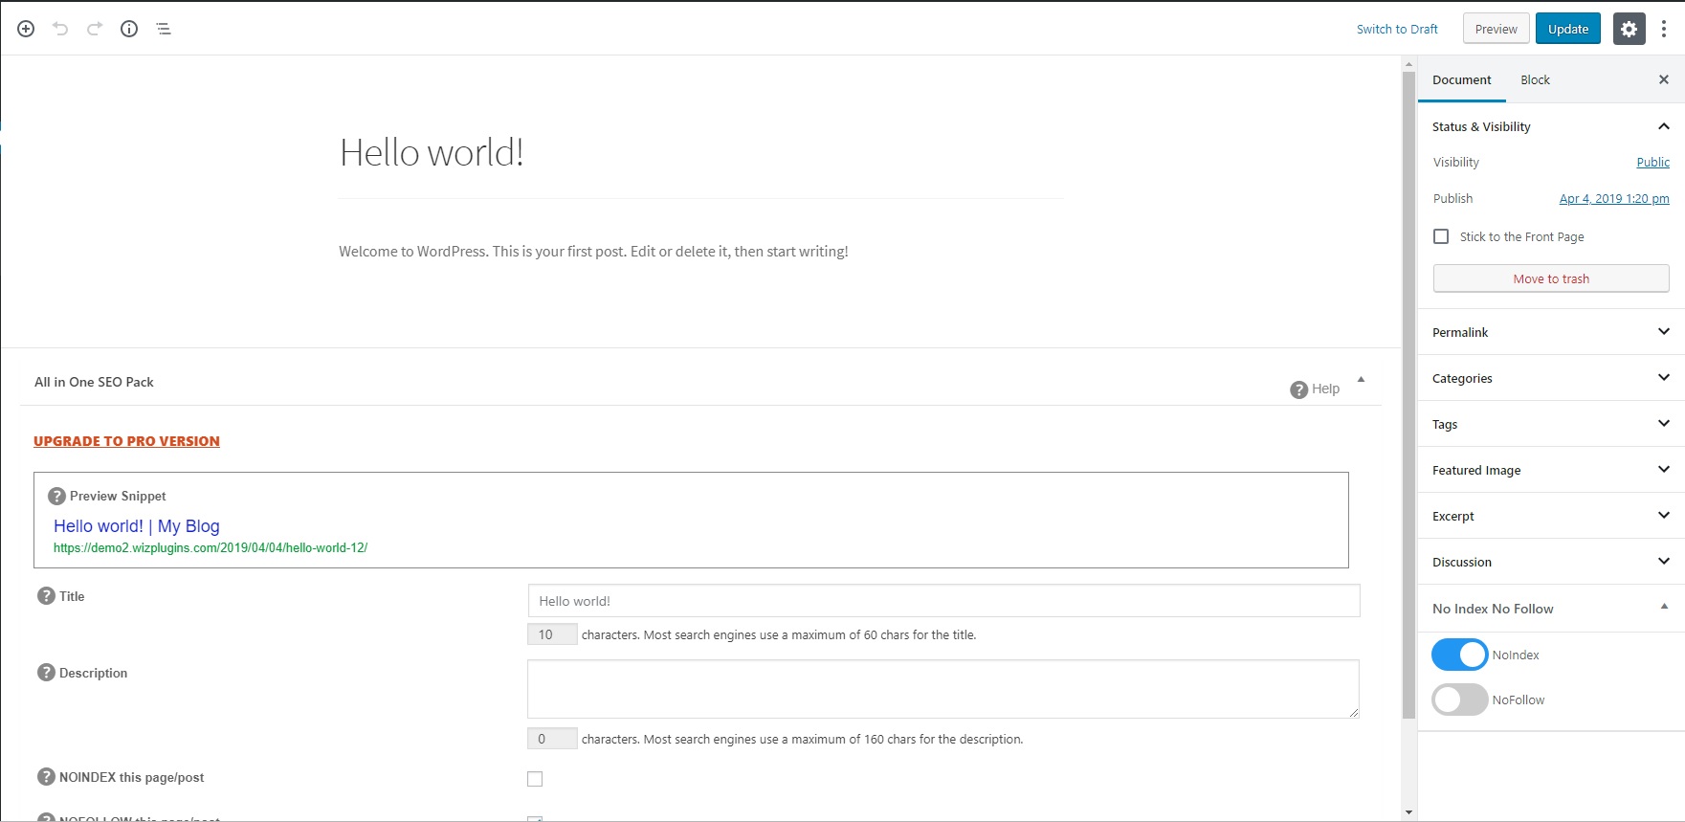Click the SEO Description text area

point(942,689)
